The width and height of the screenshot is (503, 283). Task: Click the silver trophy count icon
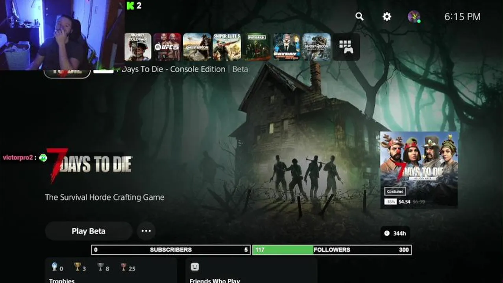pos(101,267)
